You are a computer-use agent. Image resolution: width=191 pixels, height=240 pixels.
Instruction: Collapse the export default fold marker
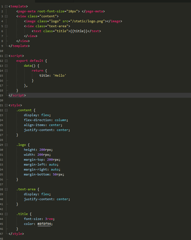[6, 61]
